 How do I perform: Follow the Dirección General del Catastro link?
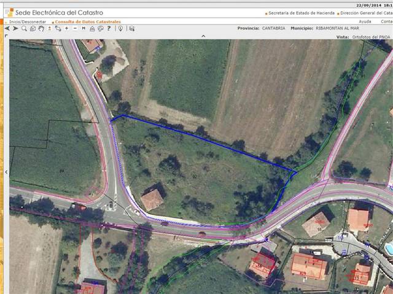366,12
